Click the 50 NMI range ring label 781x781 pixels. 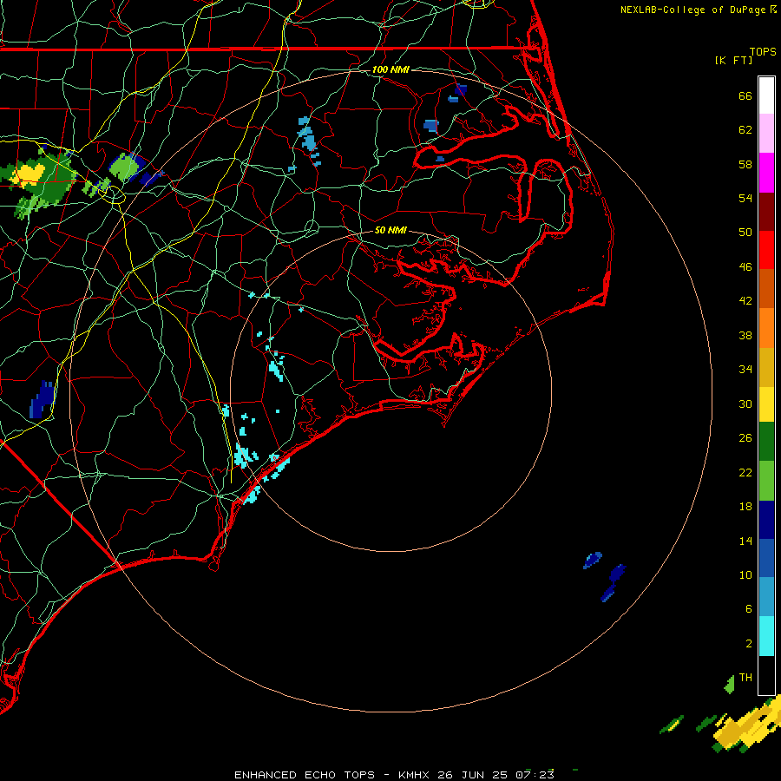click(x=390, y=230)
